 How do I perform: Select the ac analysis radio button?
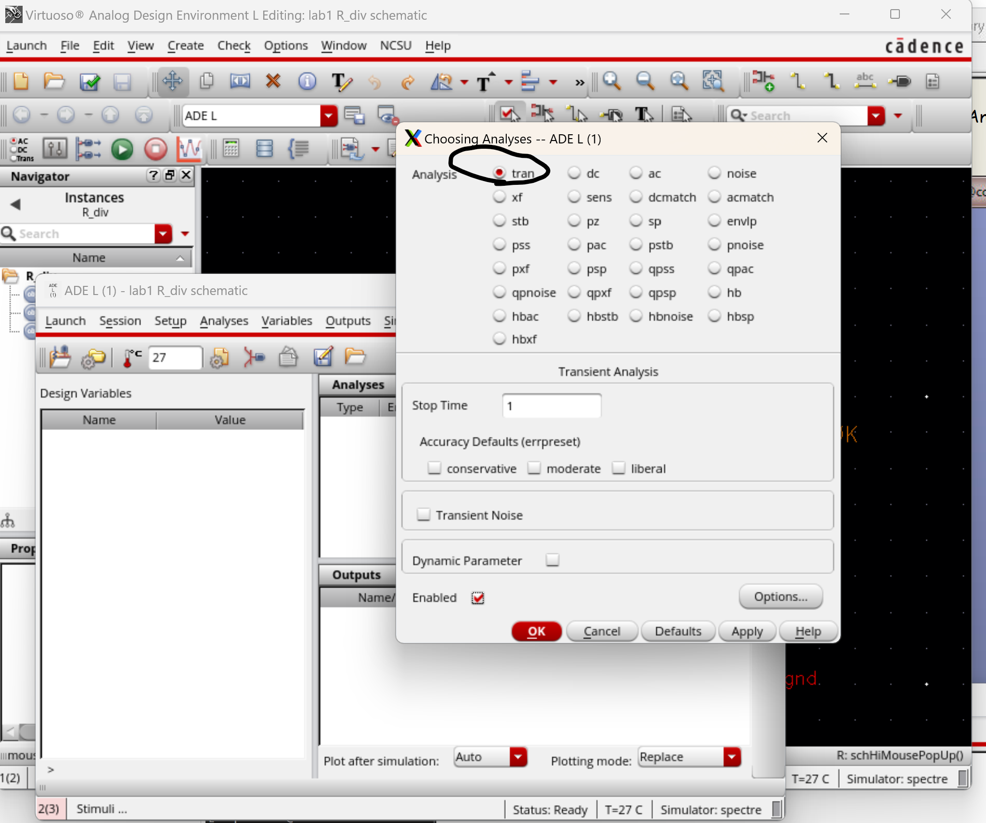pyautogui.click(x=636, y=173)
